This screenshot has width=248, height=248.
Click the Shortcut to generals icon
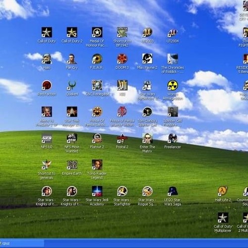click(x=47, y=165)
